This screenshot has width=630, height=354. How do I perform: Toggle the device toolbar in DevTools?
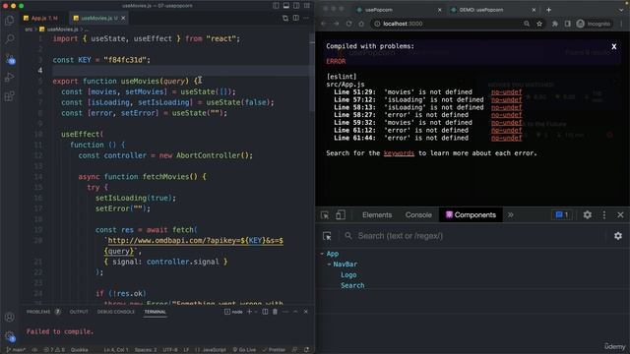coord(341,215)
